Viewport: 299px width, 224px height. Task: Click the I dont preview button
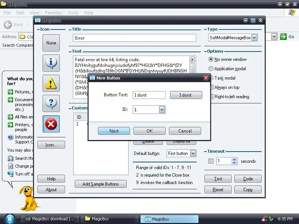coord(186,95)
